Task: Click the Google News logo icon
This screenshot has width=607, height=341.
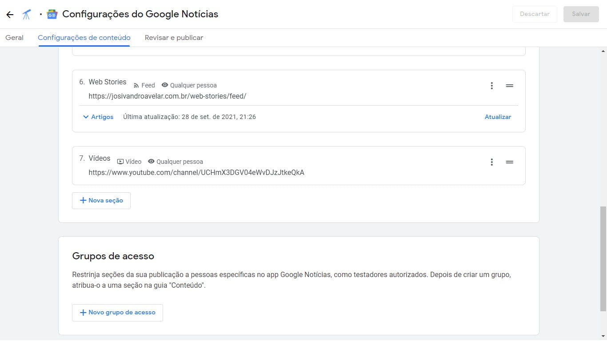Action: click(52, 15)
